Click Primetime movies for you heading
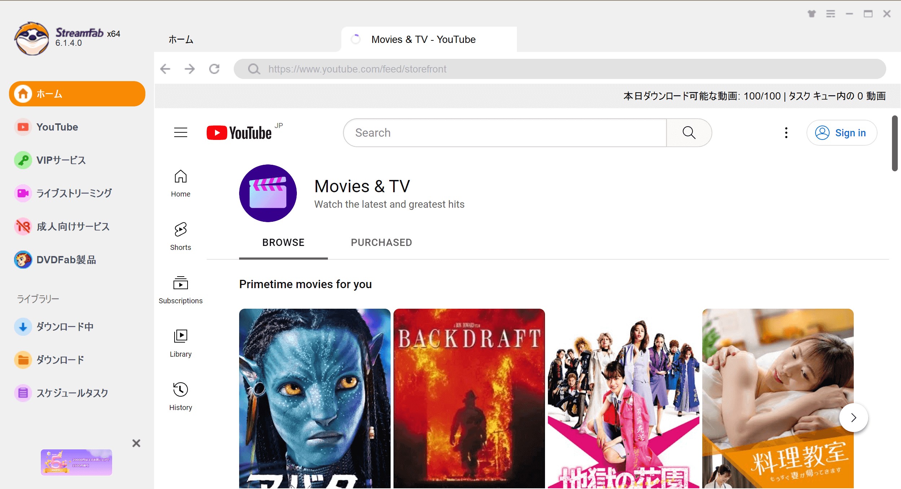Viewport: 901px width, 489px height. tap(306, 284)
